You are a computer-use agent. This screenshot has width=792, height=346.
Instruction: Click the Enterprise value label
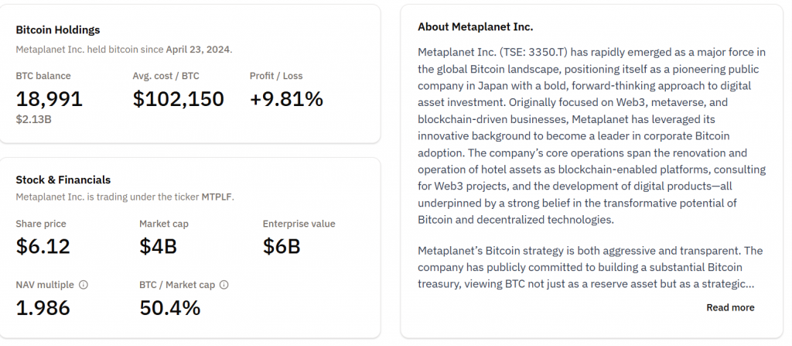coord(299,224)
